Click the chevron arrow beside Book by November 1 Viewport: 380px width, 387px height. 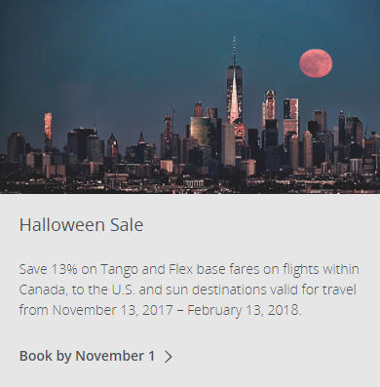click(x=168, y=357)
